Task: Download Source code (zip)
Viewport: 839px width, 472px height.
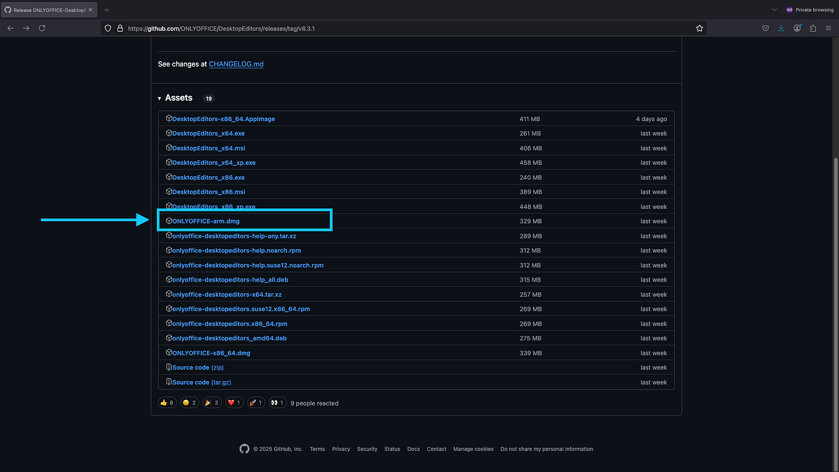Action: click(x=198, y=368)
